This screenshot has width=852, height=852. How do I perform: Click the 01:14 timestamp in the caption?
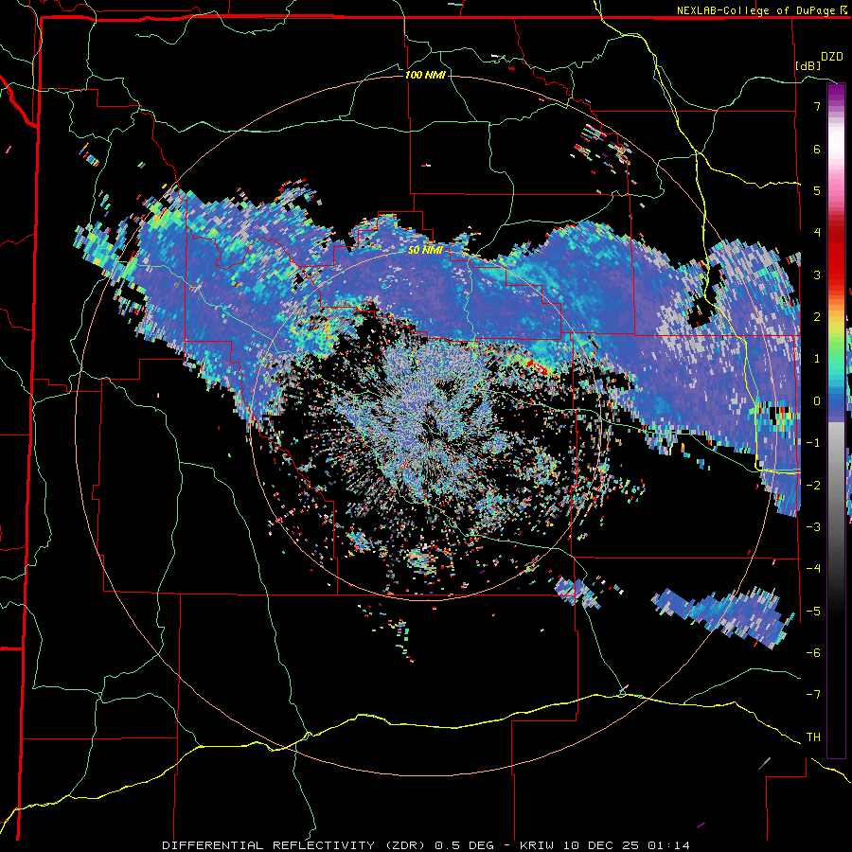coord(668,845)
